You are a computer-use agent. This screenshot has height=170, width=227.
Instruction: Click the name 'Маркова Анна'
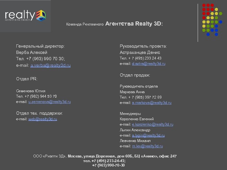(132, 92)
